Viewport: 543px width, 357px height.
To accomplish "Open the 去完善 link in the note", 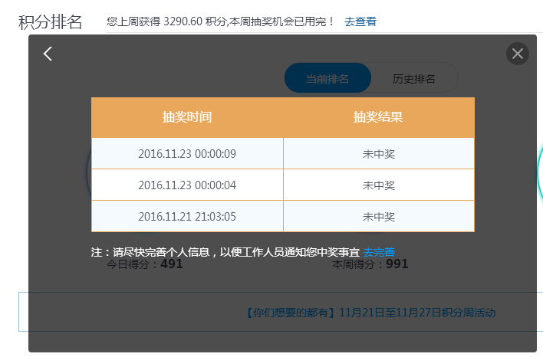I will tap(379, 251).
